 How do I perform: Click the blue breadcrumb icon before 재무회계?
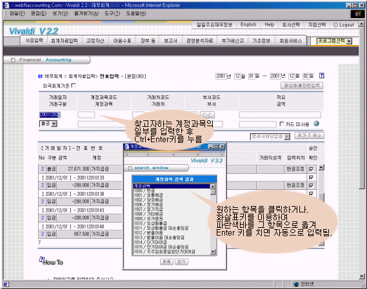tap(41, 76)
